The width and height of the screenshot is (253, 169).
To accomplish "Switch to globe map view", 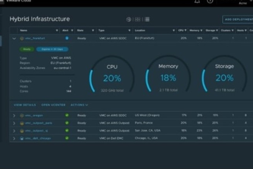I will coord(129,20).
